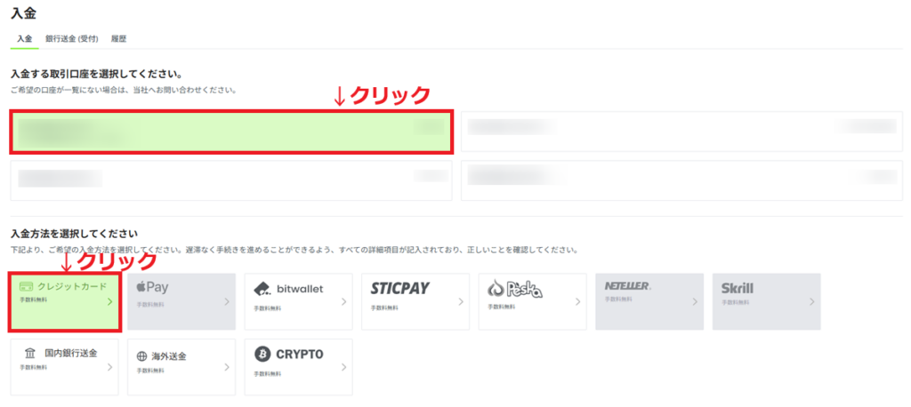Image resolution: width=911 pixels, height=407 pixels.
Task: Click the chevron on bitwallet card
Action: coord(344,302)
